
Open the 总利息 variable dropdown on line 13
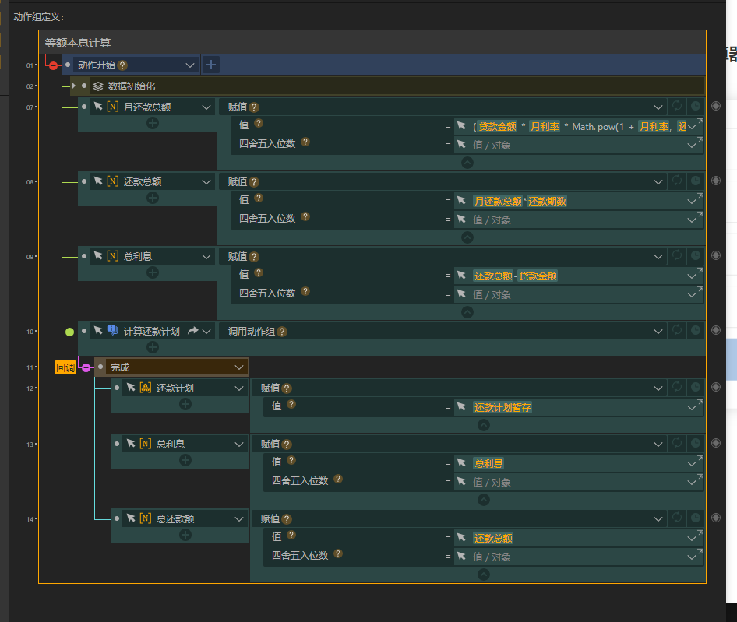[x=238, y=444]
